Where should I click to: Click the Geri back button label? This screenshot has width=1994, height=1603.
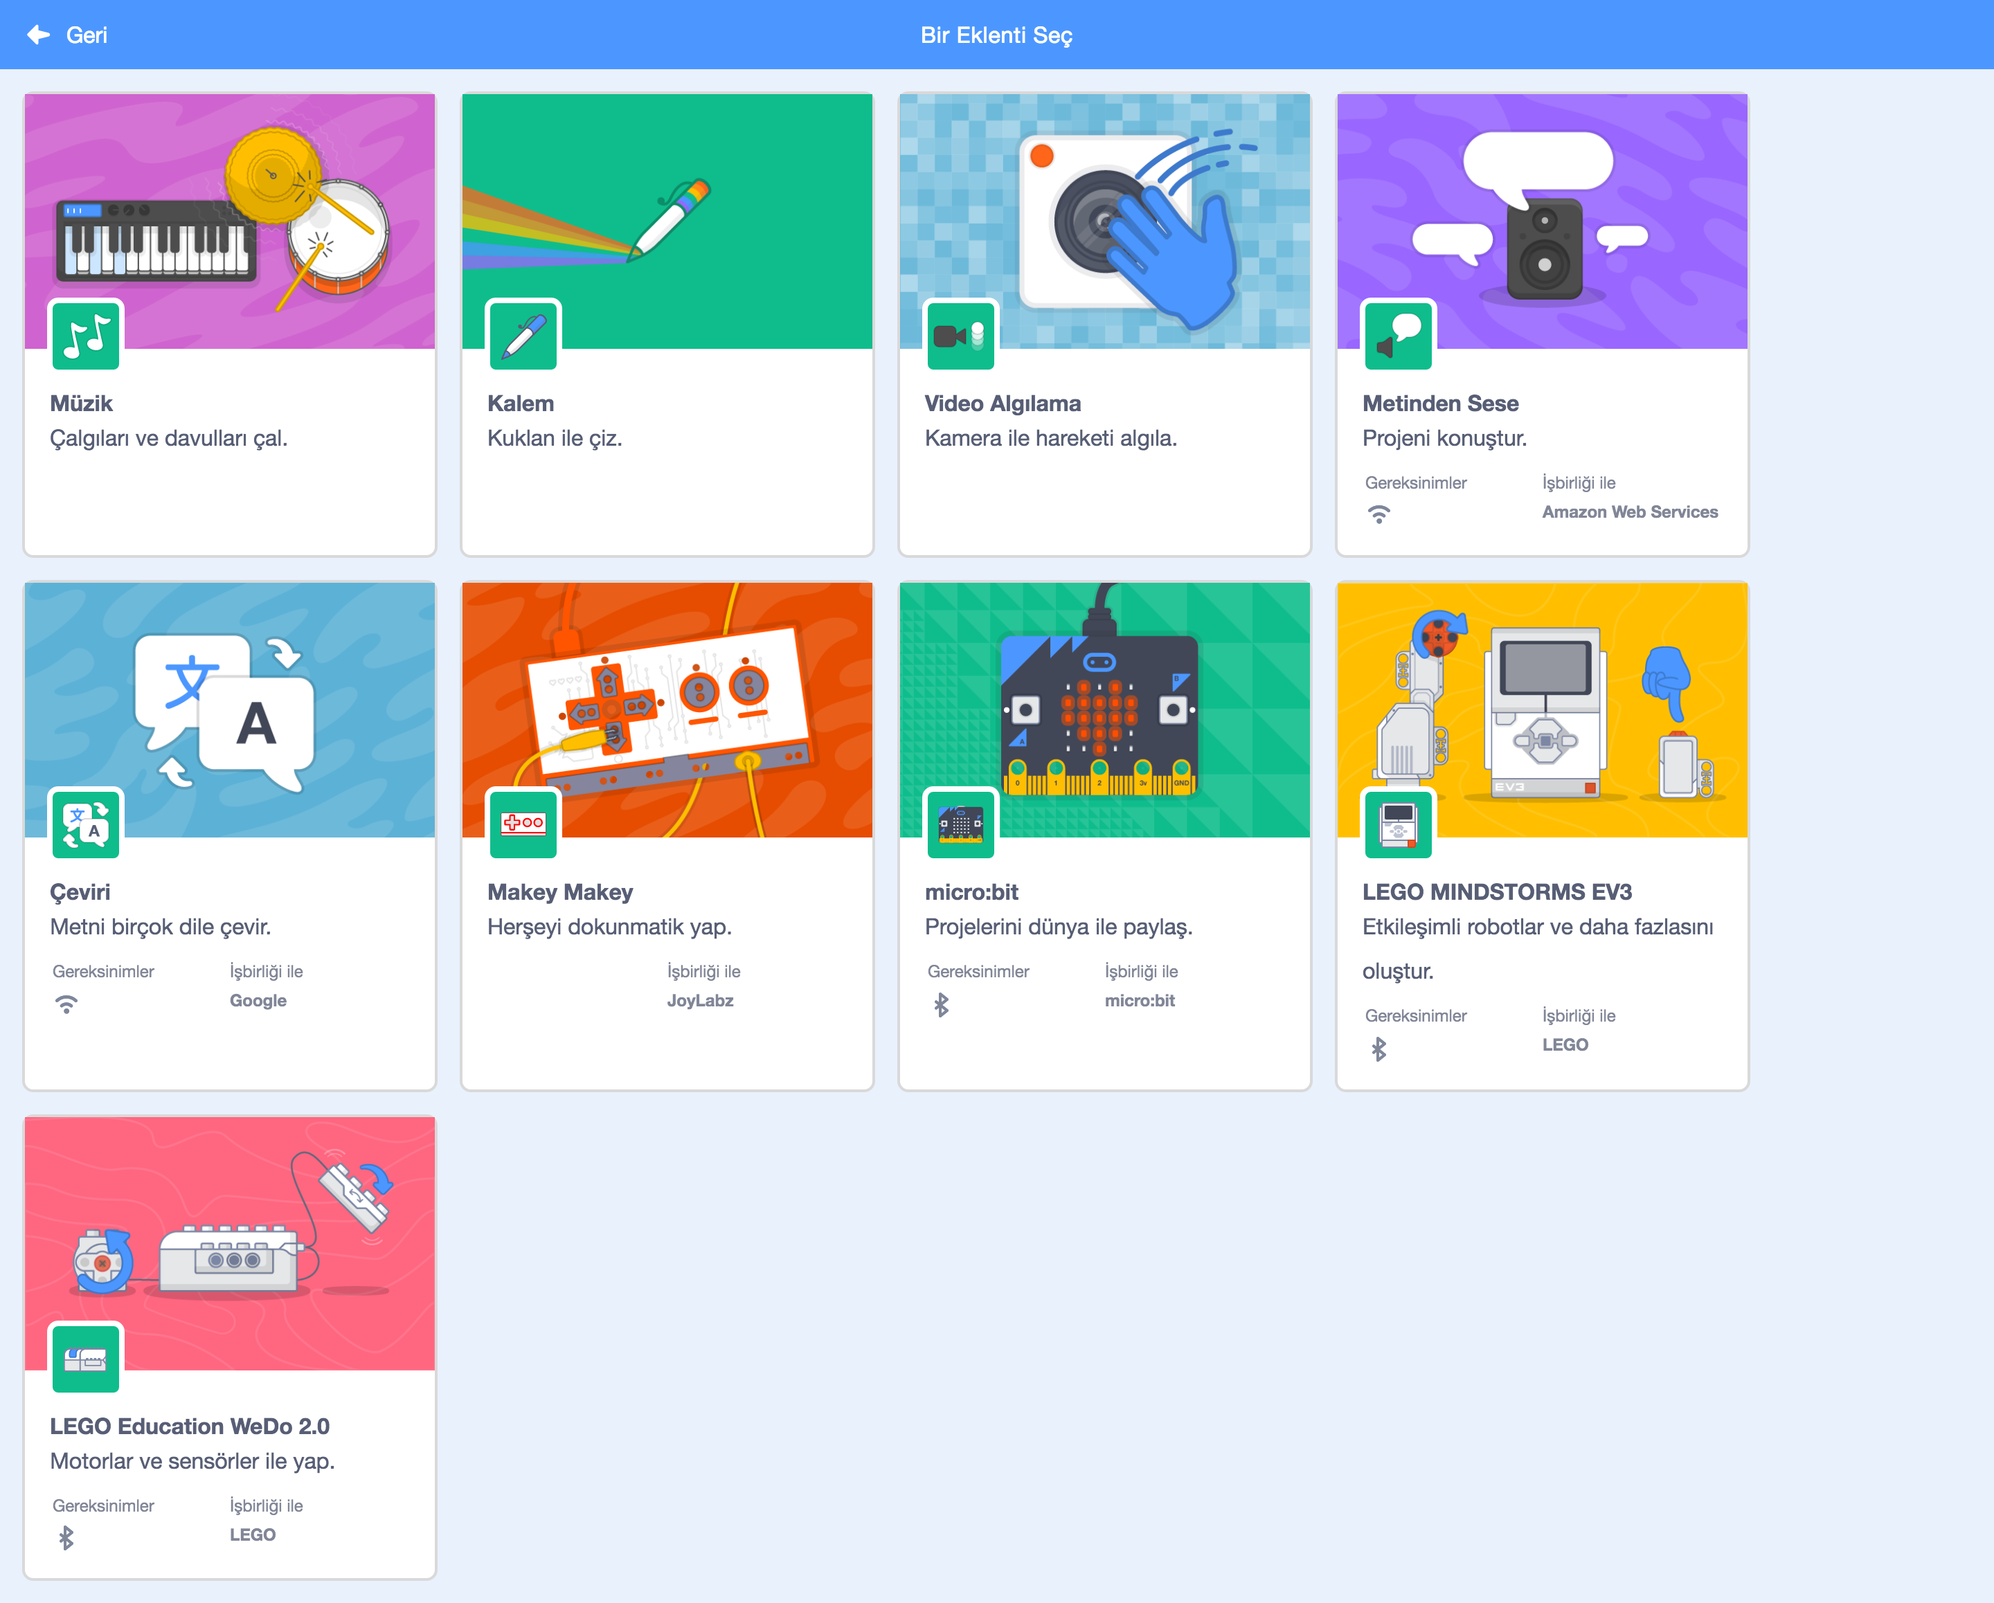click(86, 35)
